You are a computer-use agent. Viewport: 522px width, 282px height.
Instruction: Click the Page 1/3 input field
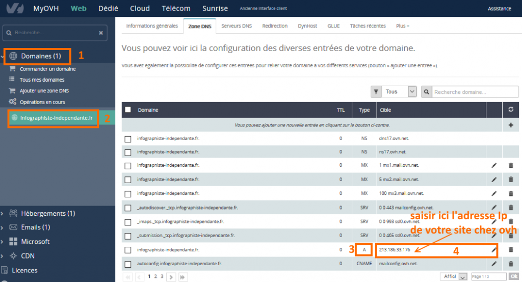click(x=489, y=276)
